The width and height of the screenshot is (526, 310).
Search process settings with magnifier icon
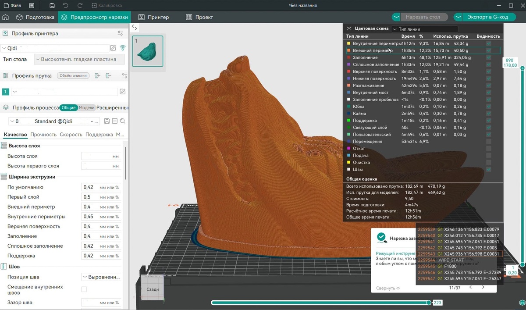coord(123,121)
